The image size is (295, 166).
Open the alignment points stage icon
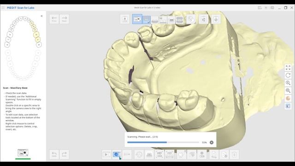coord(191,19)
